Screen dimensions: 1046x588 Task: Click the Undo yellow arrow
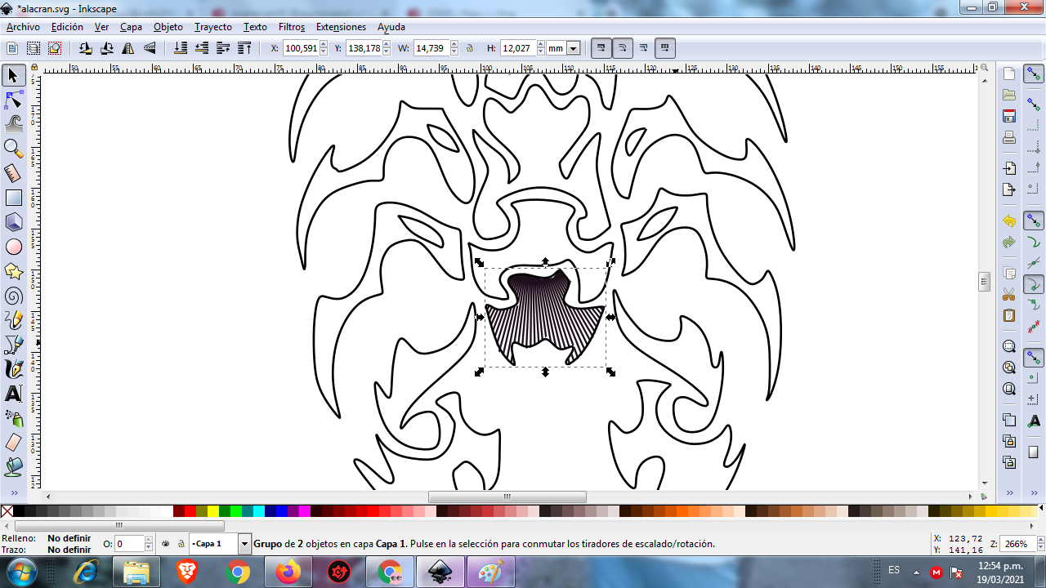1009,221
